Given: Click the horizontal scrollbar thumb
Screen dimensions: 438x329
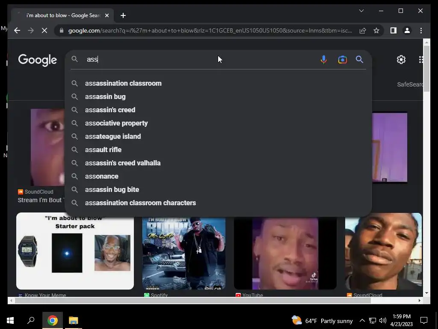Looking at the screenshot, I should pos(193,300).
